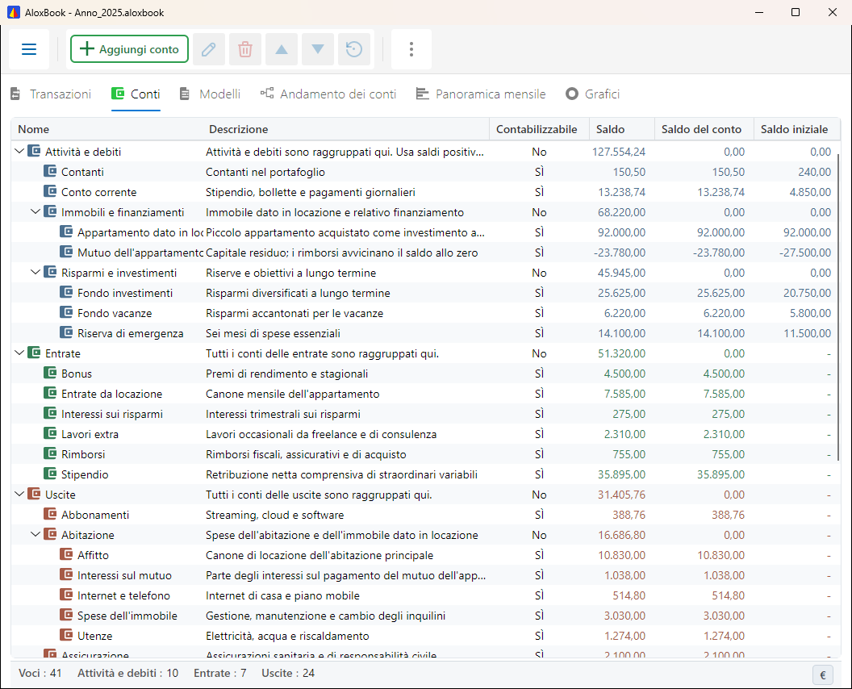
Task: Click the Attività e debiti saldo 127.554,24
Action: point(618,152)
